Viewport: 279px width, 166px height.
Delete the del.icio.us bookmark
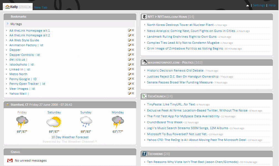(x=133, y=59)
